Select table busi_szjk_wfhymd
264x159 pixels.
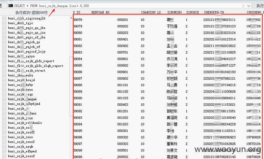pyautogui.click(x=22, y=151)
